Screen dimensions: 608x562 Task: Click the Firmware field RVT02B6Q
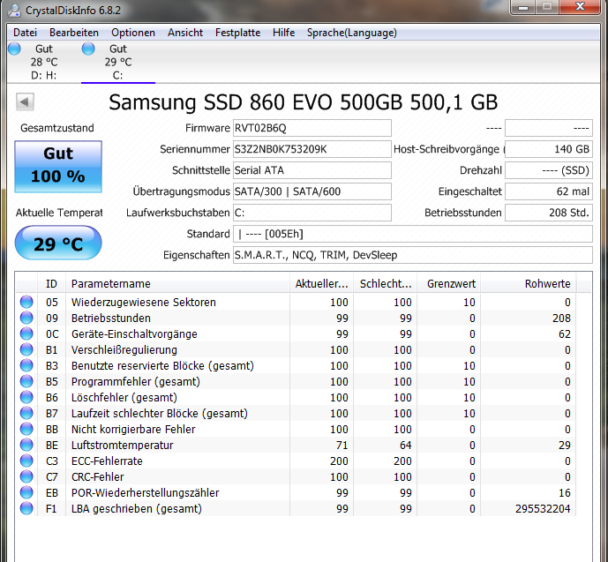pyautogui.click(x=312, y=128)
